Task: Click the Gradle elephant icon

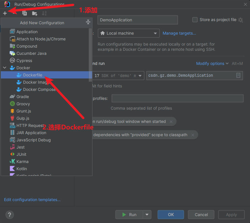Action: click(12, 96)
